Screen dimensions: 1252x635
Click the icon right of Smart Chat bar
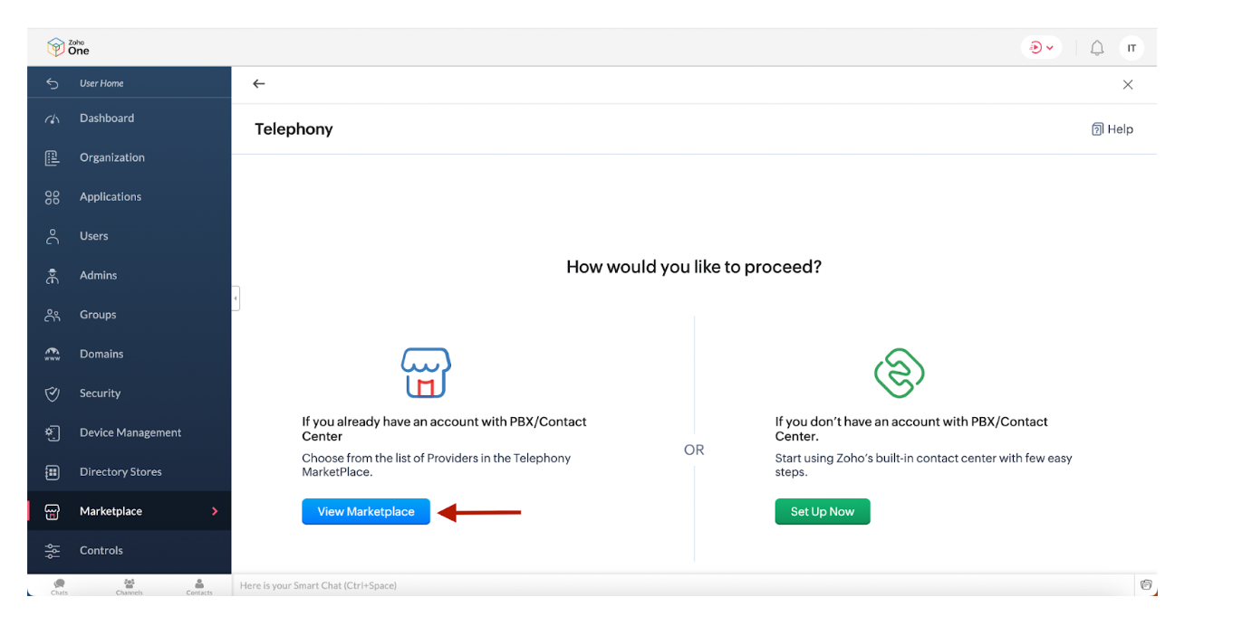click(1147, 585)
